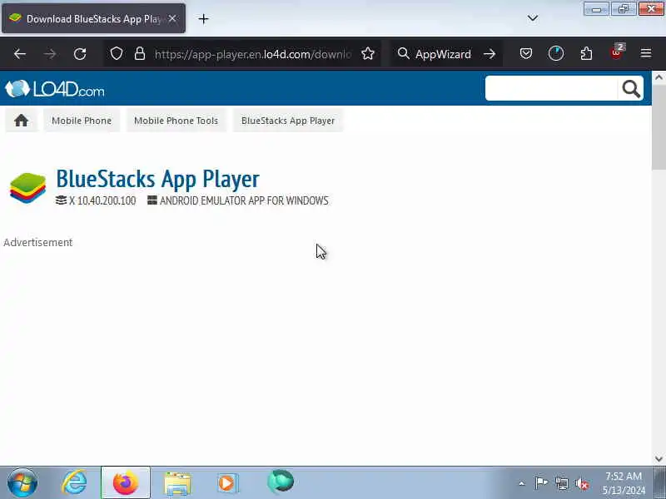
Task: Click the LO4D search magnifier button
Action: (631, 89)
